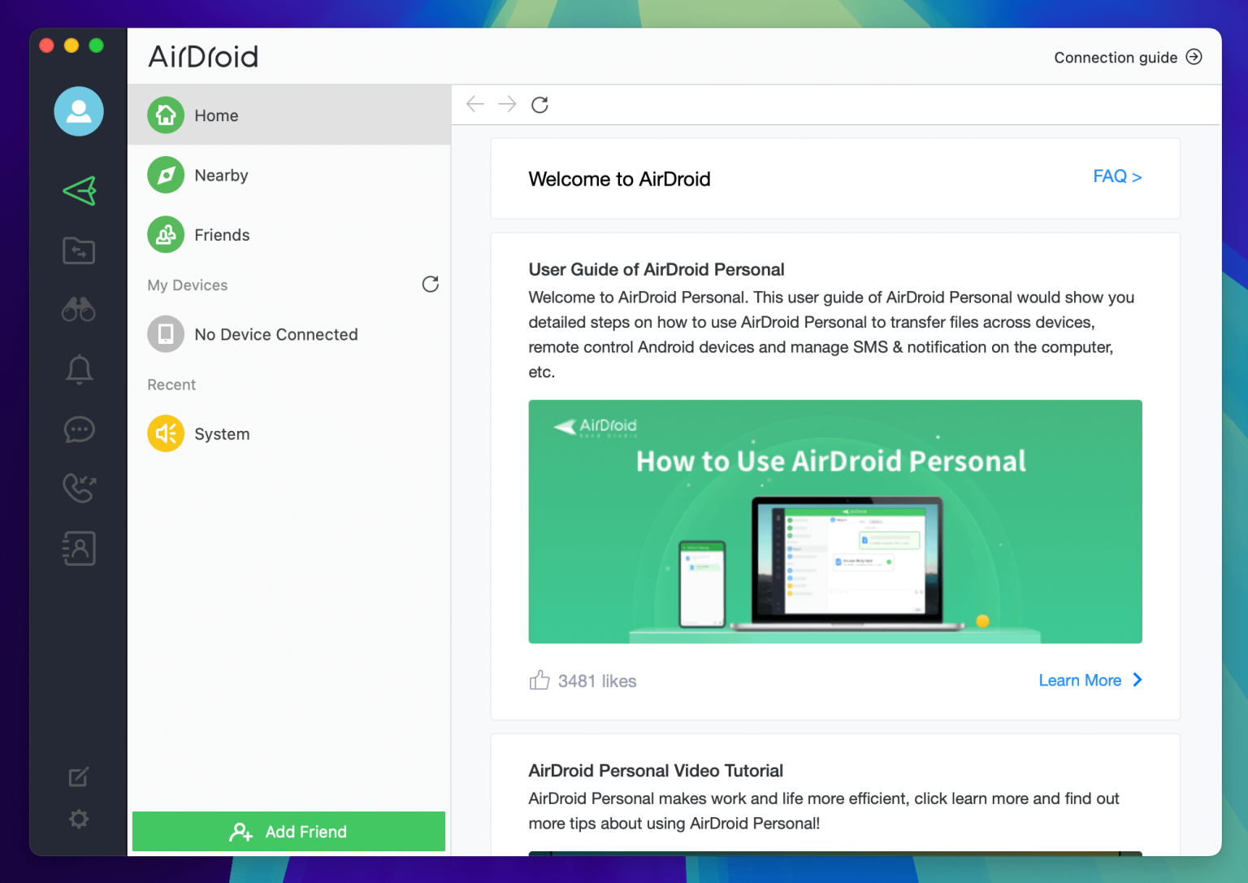Click the feedback edit icon

coord(79,777)
